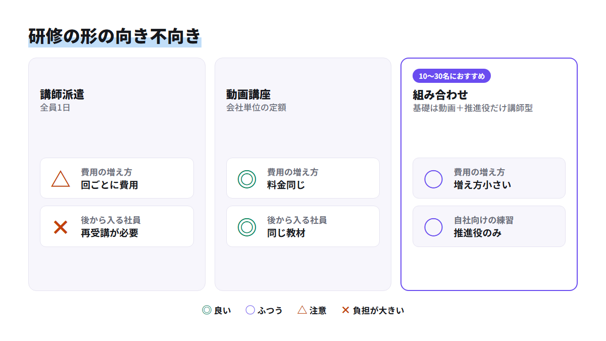Click the slide title 研修の形の向き不向き
Image resolution: width=606 pixels, height=341 pixels.
pyautogui.click(x=115, y=36)
